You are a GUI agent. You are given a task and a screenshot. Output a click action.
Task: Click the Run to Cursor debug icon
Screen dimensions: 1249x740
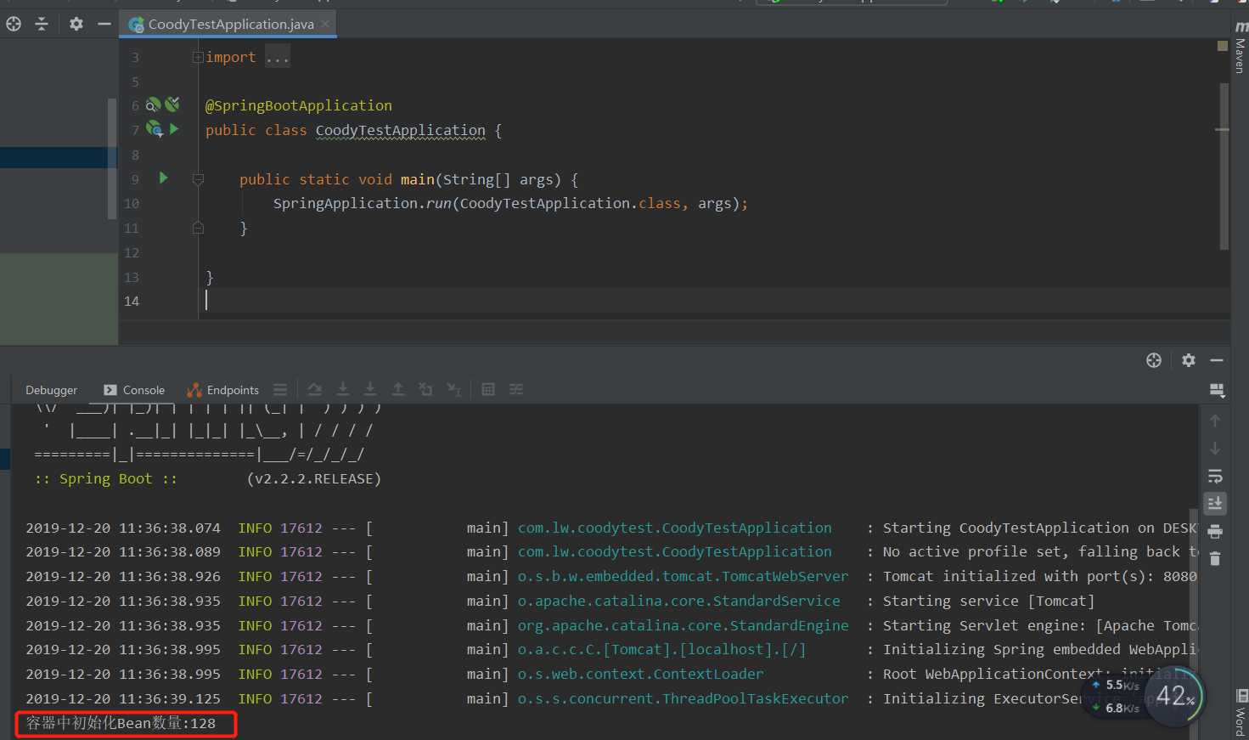coord(454,389)
